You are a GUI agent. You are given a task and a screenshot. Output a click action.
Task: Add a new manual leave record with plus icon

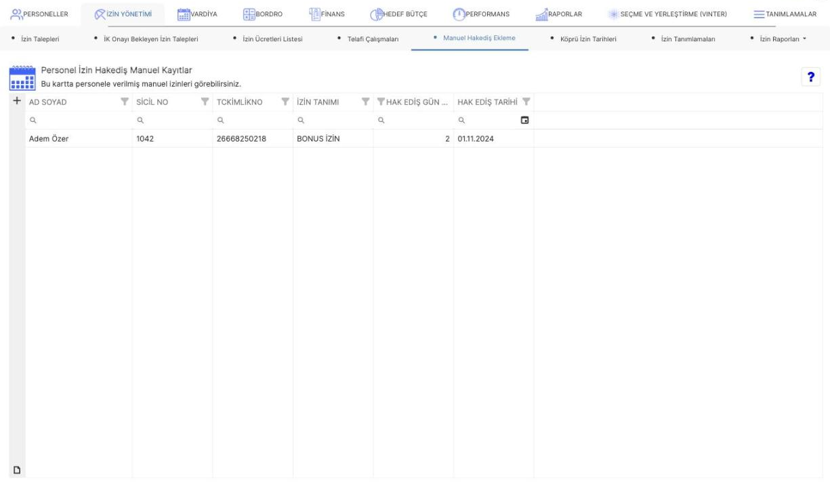click(x=16, y=101)
